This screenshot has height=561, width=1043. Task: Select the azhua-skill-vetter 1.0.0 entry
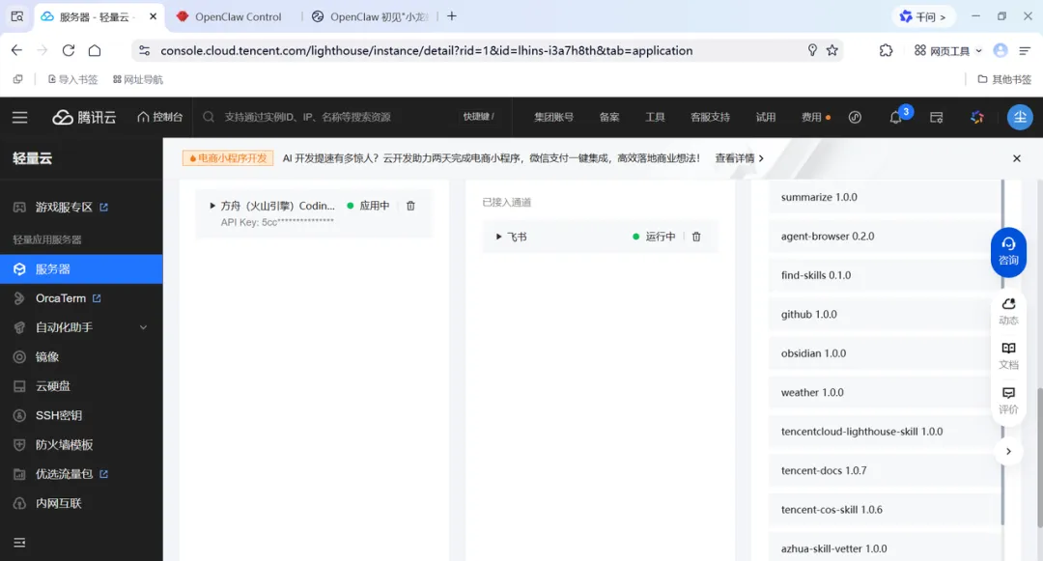click(885, 549)
